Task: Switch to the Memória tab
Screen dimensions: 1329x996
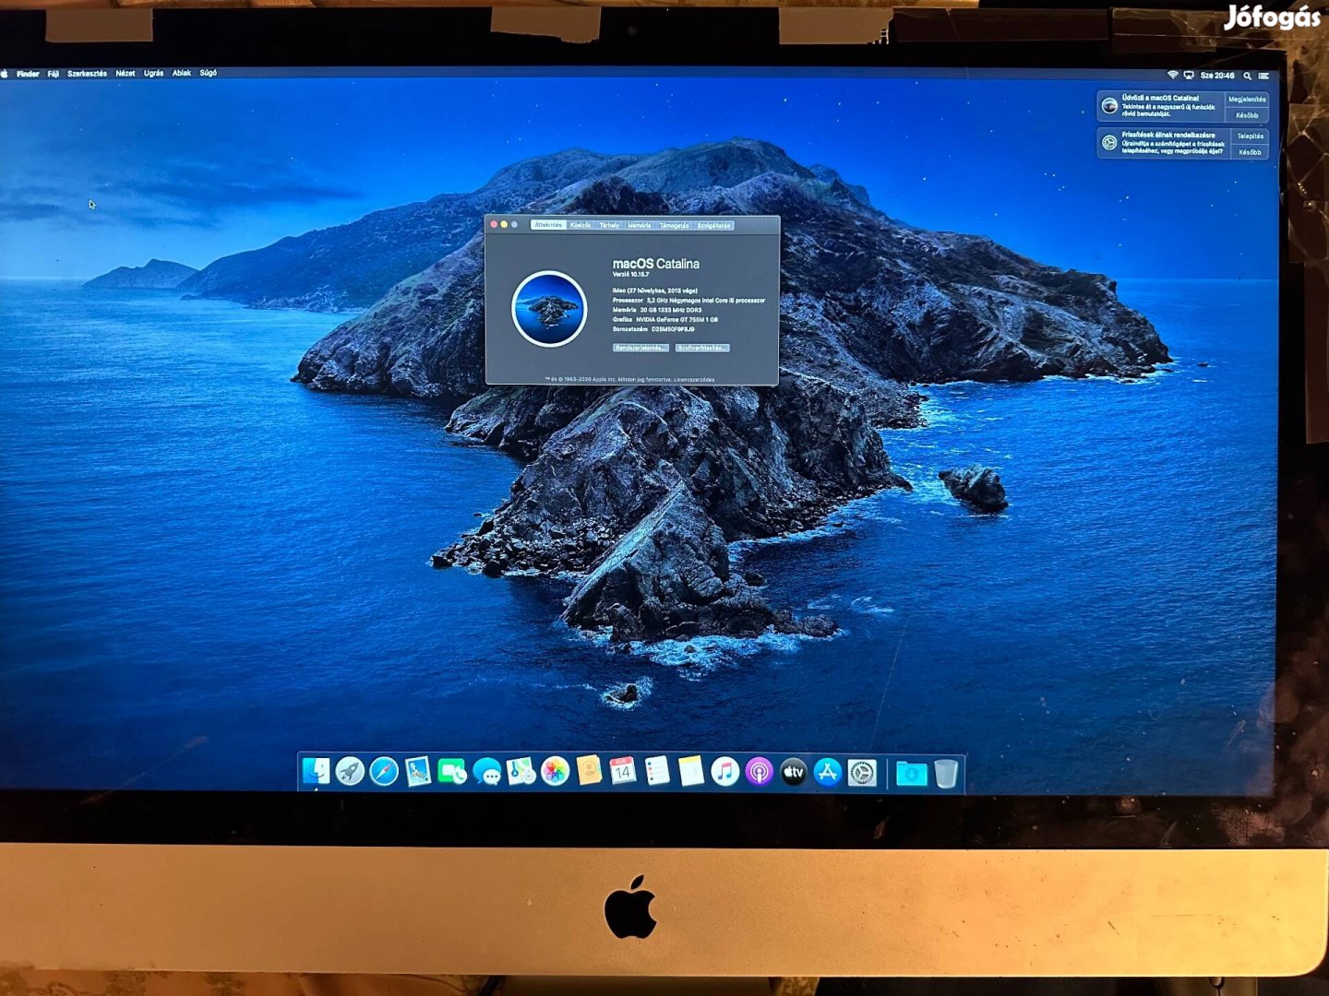Action: tap(640, 225)
